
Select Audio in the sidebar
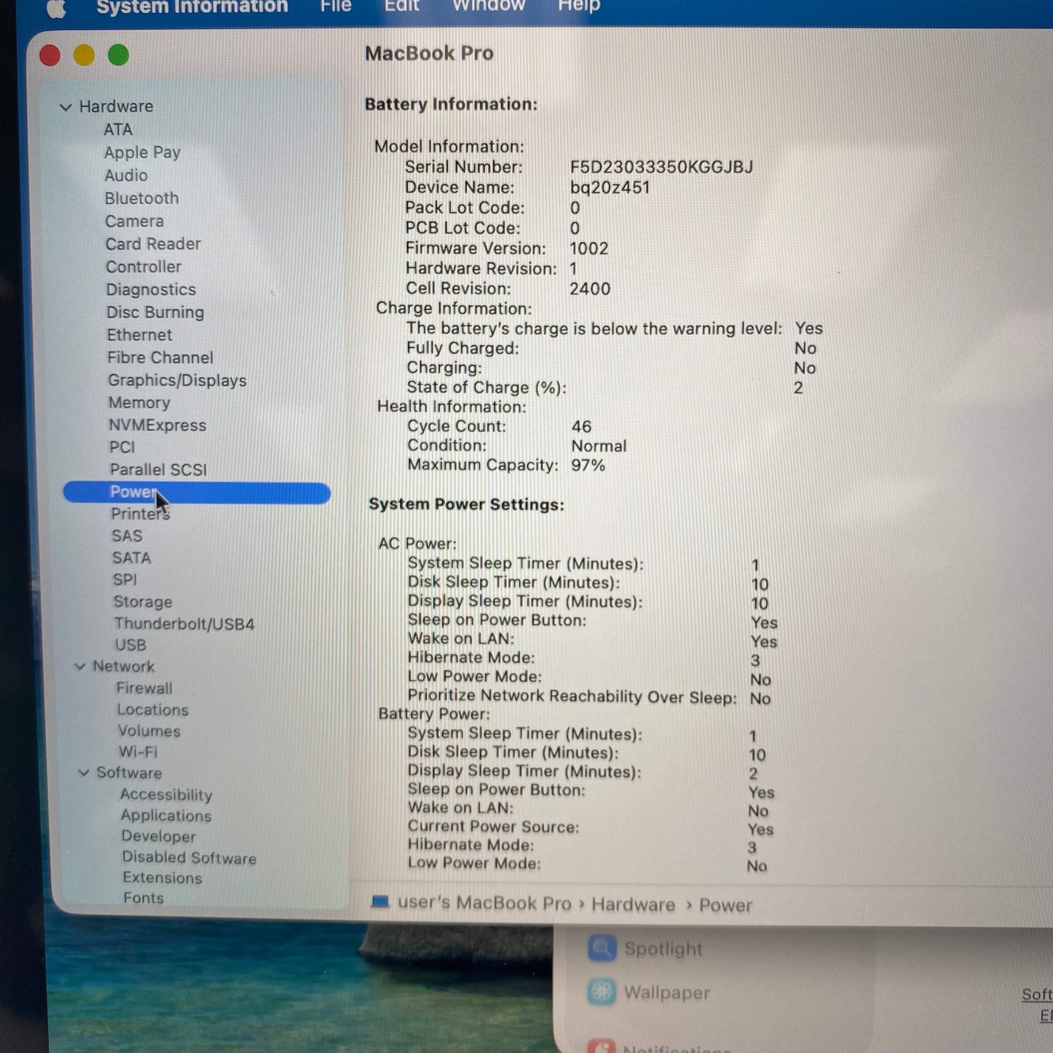[126, 176]
